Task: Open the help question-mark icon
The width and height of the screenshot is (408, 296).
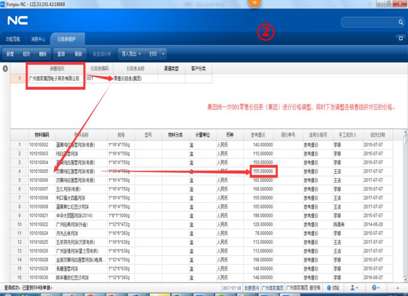Action: (376, 287)
